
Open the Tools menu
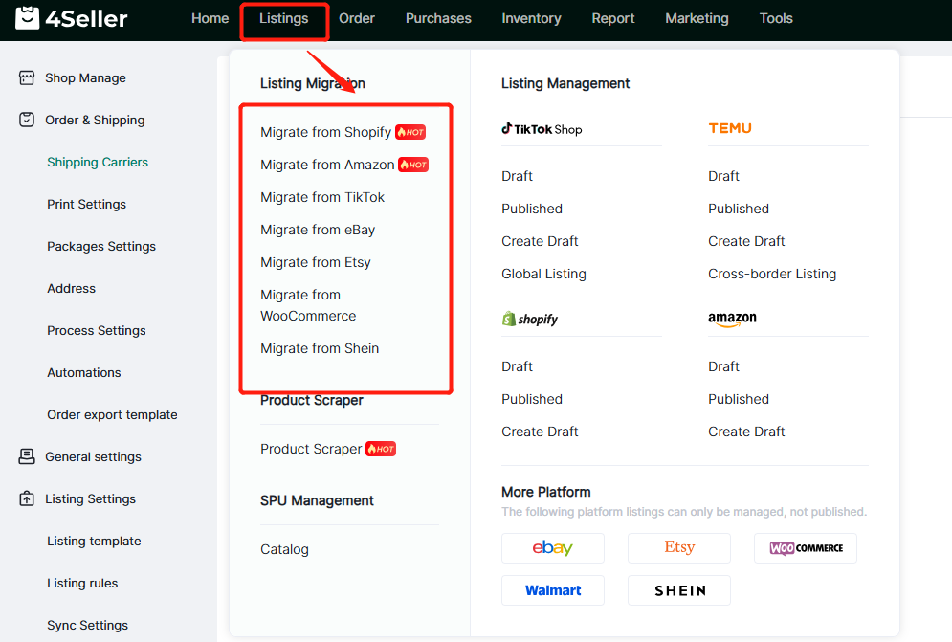pyautogui.click(x=776, y=18)
